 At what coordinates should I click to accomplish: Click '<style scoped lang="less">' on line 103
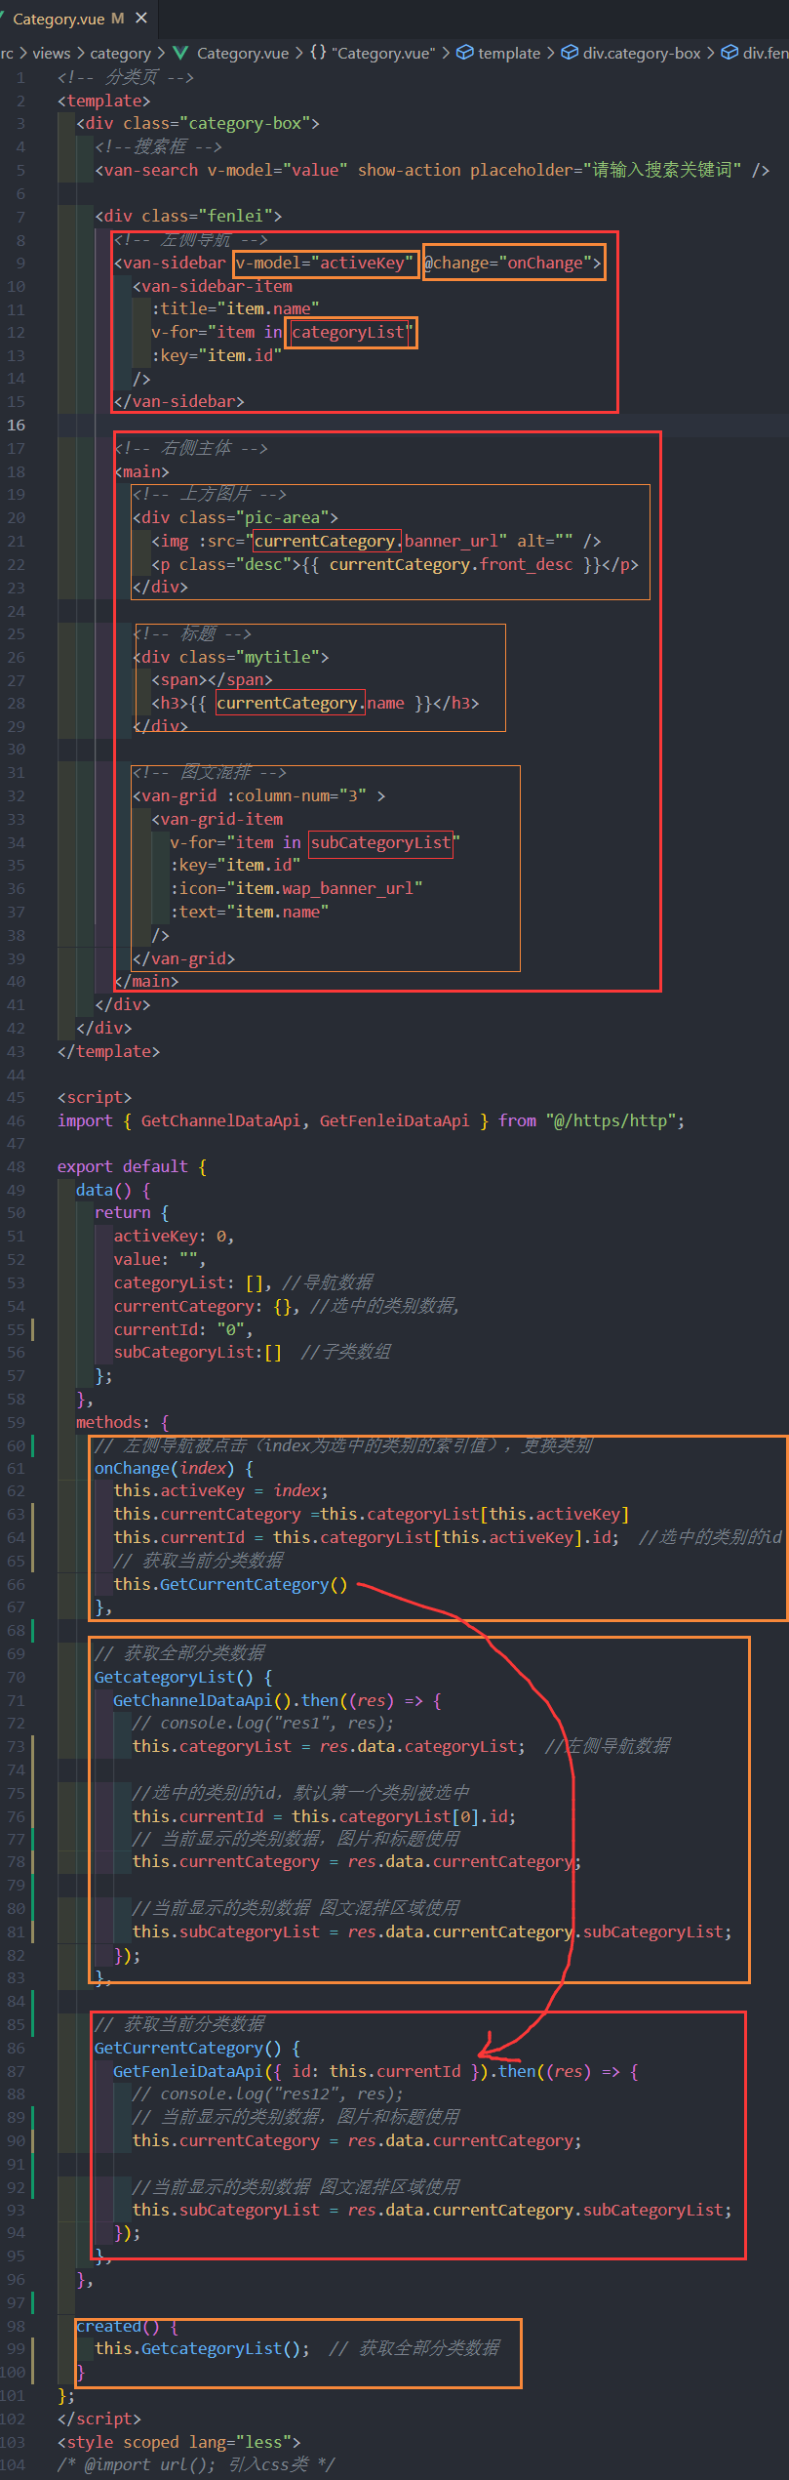pos(179,2442)
